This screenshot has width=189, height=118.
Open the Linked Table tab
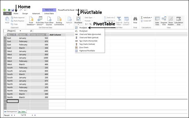point(49,14)
